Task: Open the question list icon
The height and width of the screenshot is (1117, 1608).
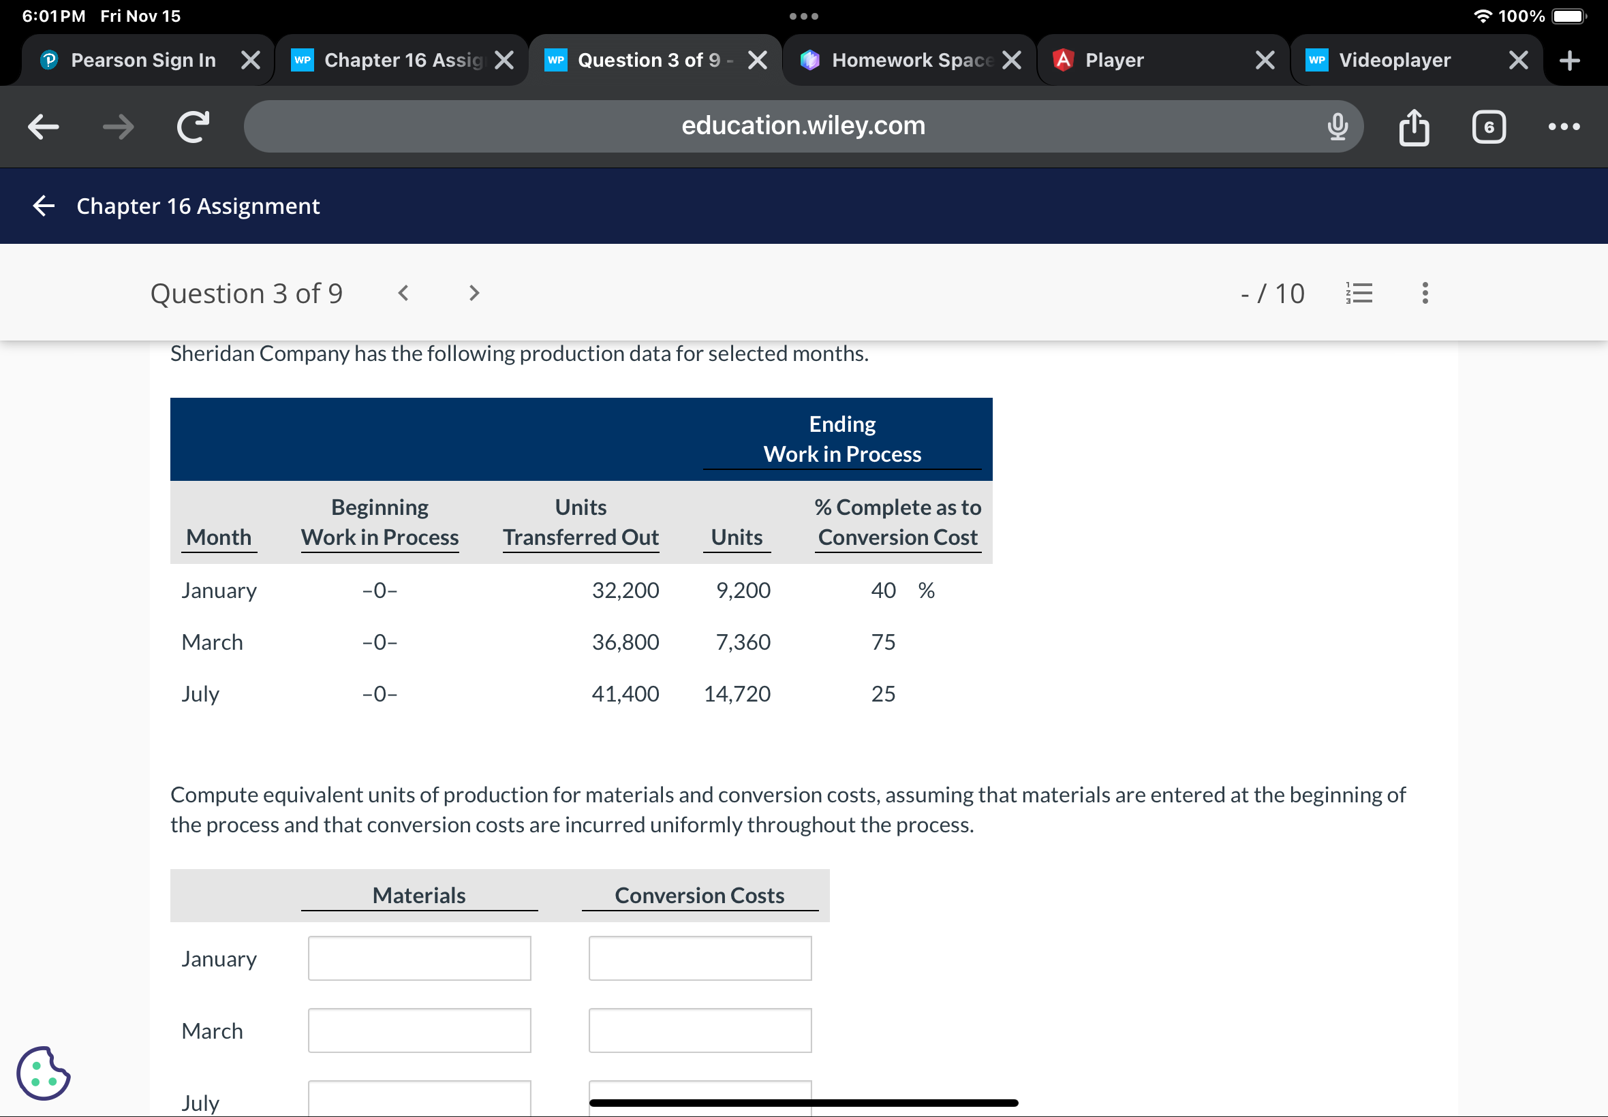Action: pyautogui.click(x=1359, y=293)
